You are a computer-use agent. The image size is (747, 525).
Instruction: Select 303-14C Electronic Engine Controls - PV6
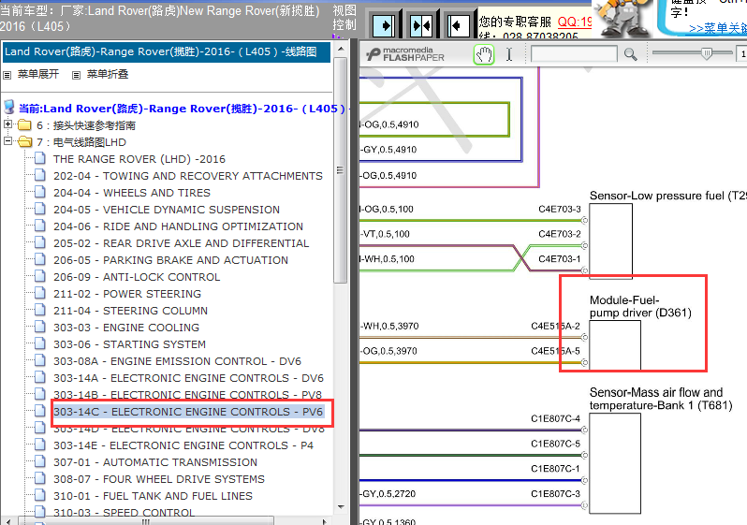(x=188, y=412)
